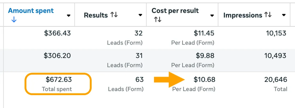Viewport: 295px width, 108px height.
Task: Select the 10,153 impressions value
Action: (x=277, y=33)
